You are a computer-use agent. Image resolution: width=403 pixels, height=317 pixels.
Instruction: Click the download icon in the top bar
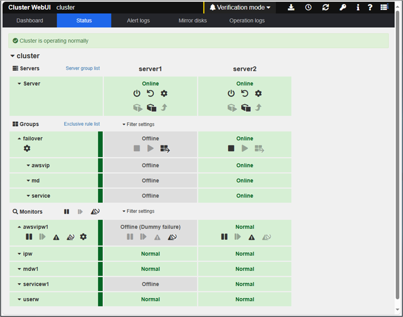(291, 7)
